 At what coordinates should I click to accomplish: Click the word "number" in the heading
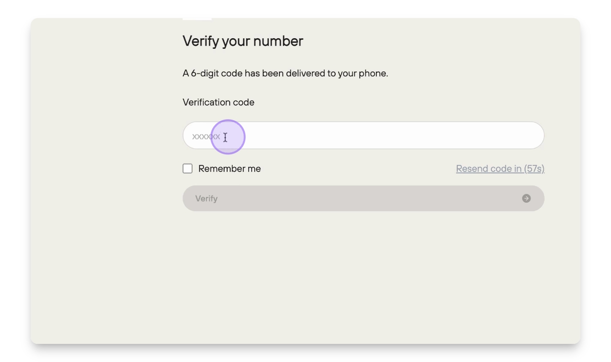click(x=278, y=41)
